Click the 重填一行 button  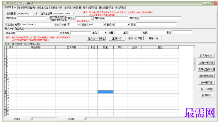pyautogui.click(x=117, y=38)
